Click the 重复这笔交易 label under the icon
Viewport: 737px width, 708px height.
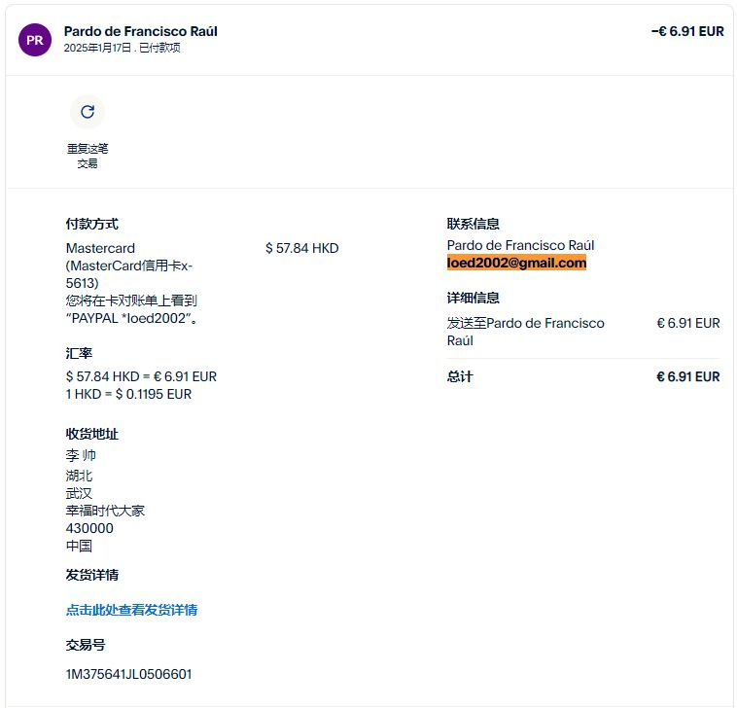coord(88,156)
